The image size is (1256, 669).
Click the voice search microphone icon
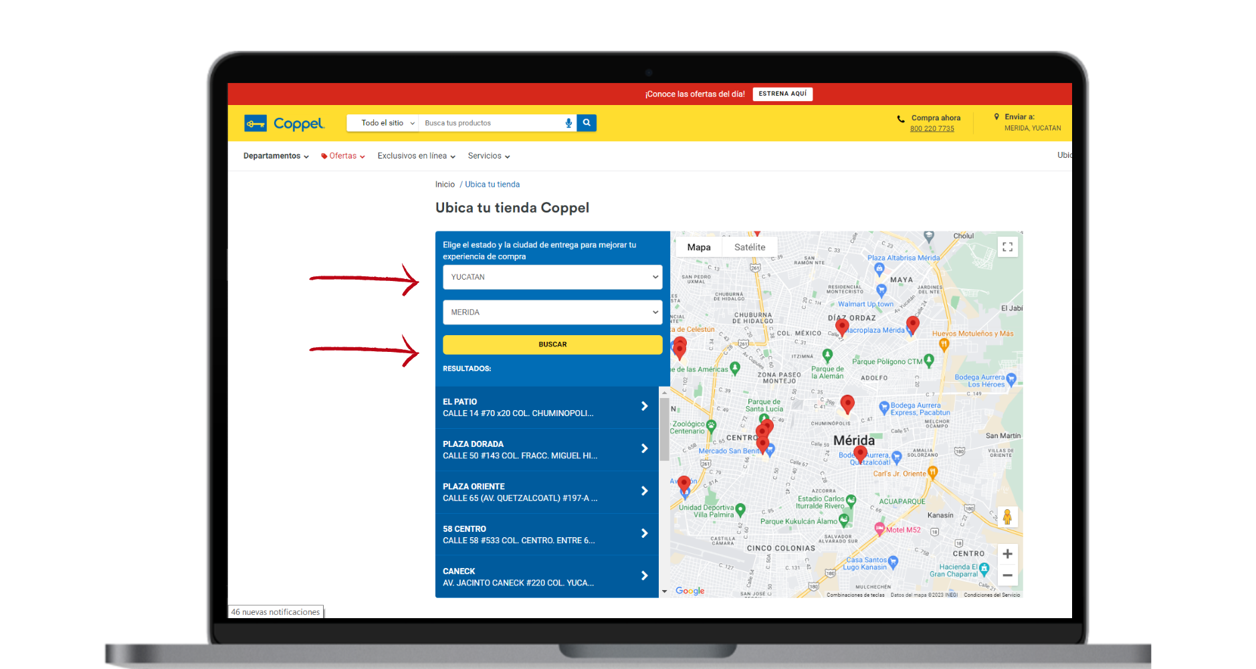[x=568, y=122]
